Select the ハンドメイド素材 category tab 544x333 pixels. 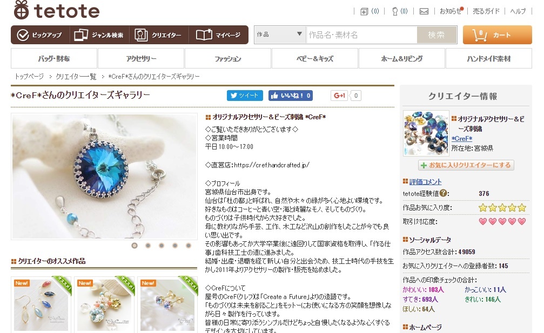[489, 58]
